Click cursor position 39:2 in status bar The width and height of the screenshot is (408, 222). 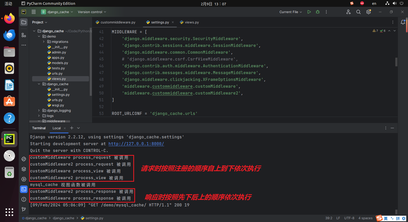tap(329, 218)
